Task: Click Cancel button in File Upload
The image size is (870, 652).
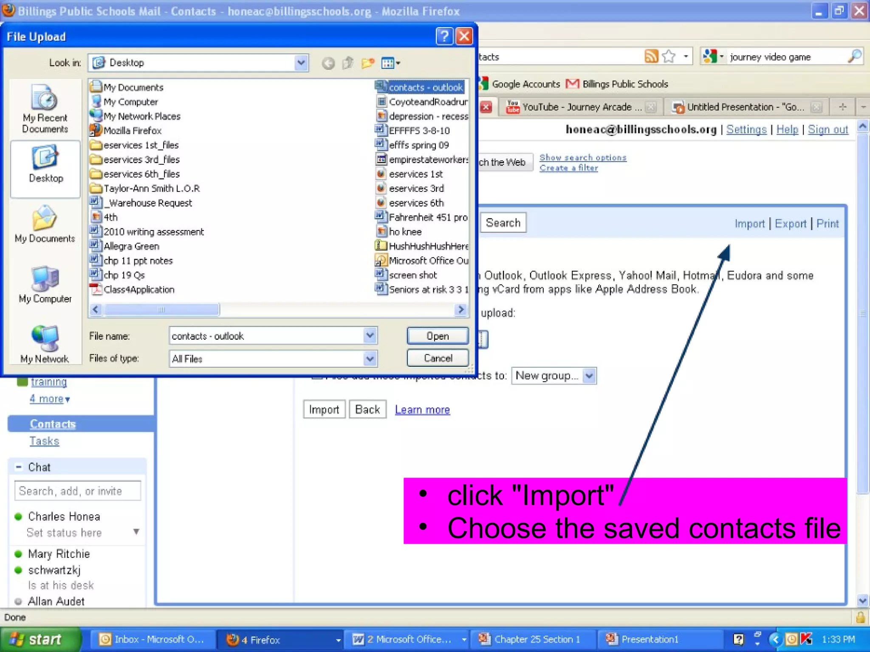Action: pos(438,358)
